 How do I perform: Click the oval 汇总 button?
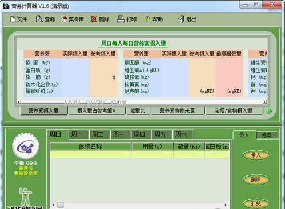pyautogui.click(x=256, y=204)
